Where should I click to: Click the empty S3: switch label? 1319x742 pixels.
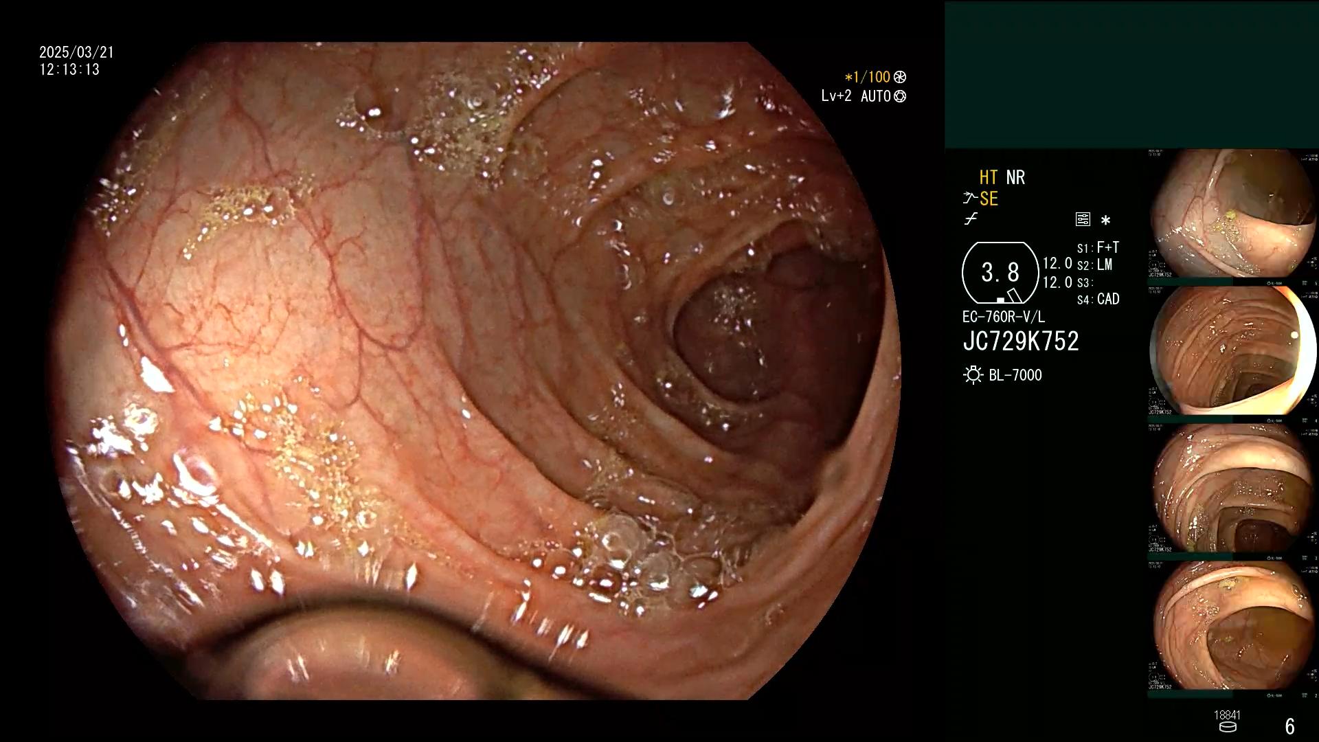1085,282
